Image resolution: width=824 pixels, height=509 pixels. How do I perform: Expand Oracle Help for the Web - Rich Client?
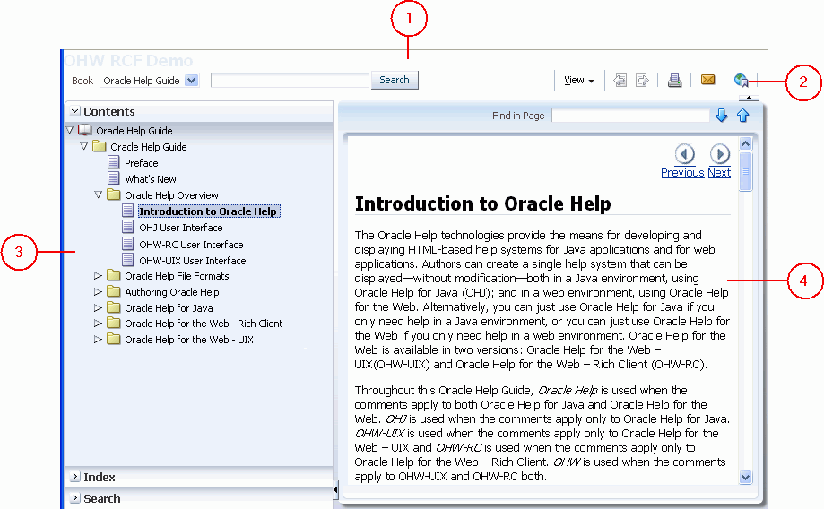click(x=99, y=323)
